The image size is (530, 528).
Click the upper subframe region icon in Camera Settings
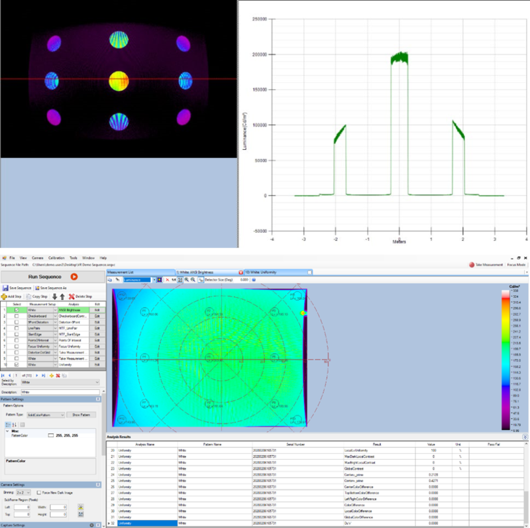tap(81, 507)
